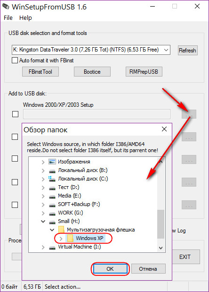
Task: Click the Media (E:) drive icon
Action: [52, 196]
